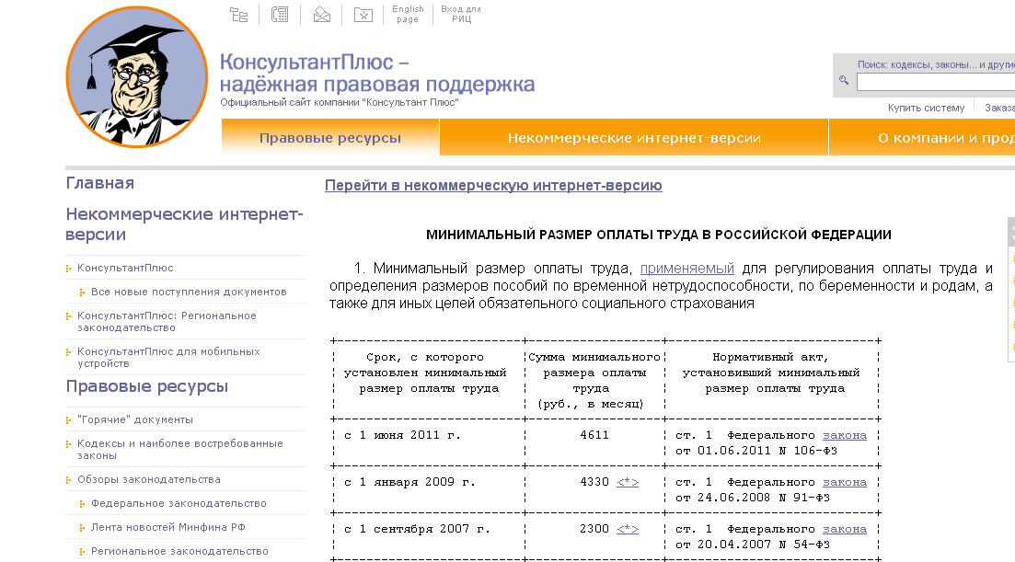Open закона link for 91-ФЗ
This screenshot has width=1015, height=562.
844,482
